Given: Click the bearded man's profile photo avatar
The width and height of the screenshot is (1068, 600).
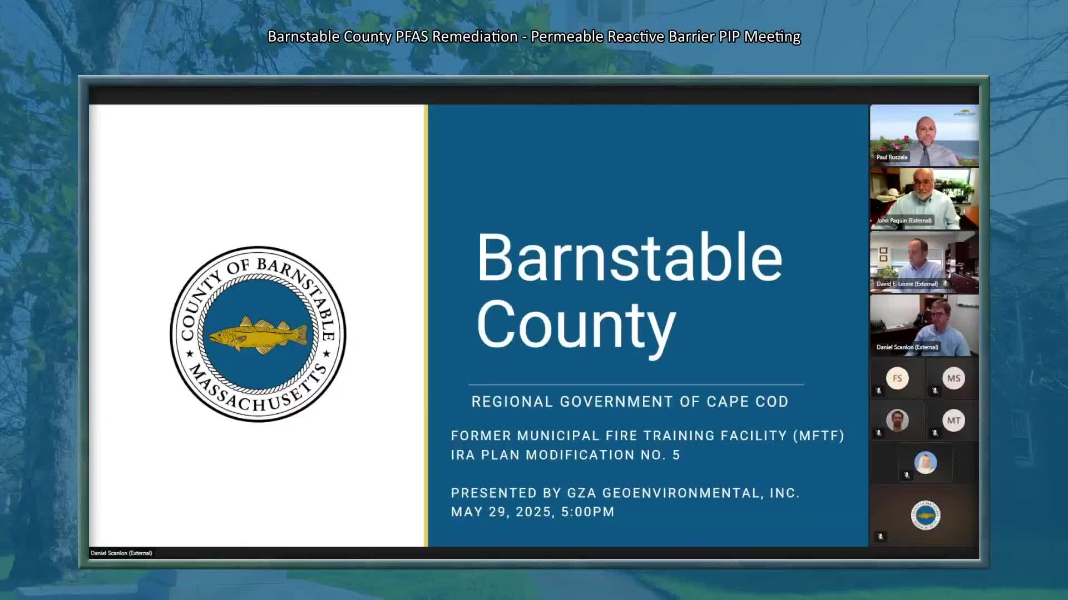Looking at the screenshot, I should (x=897, y=421).
